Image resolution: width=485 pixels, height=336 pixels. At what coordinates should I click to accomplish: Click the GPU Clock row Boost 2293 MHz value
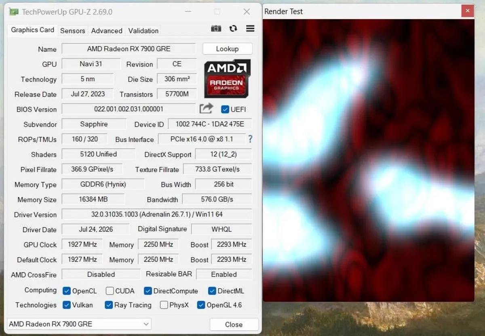[232, 244]
